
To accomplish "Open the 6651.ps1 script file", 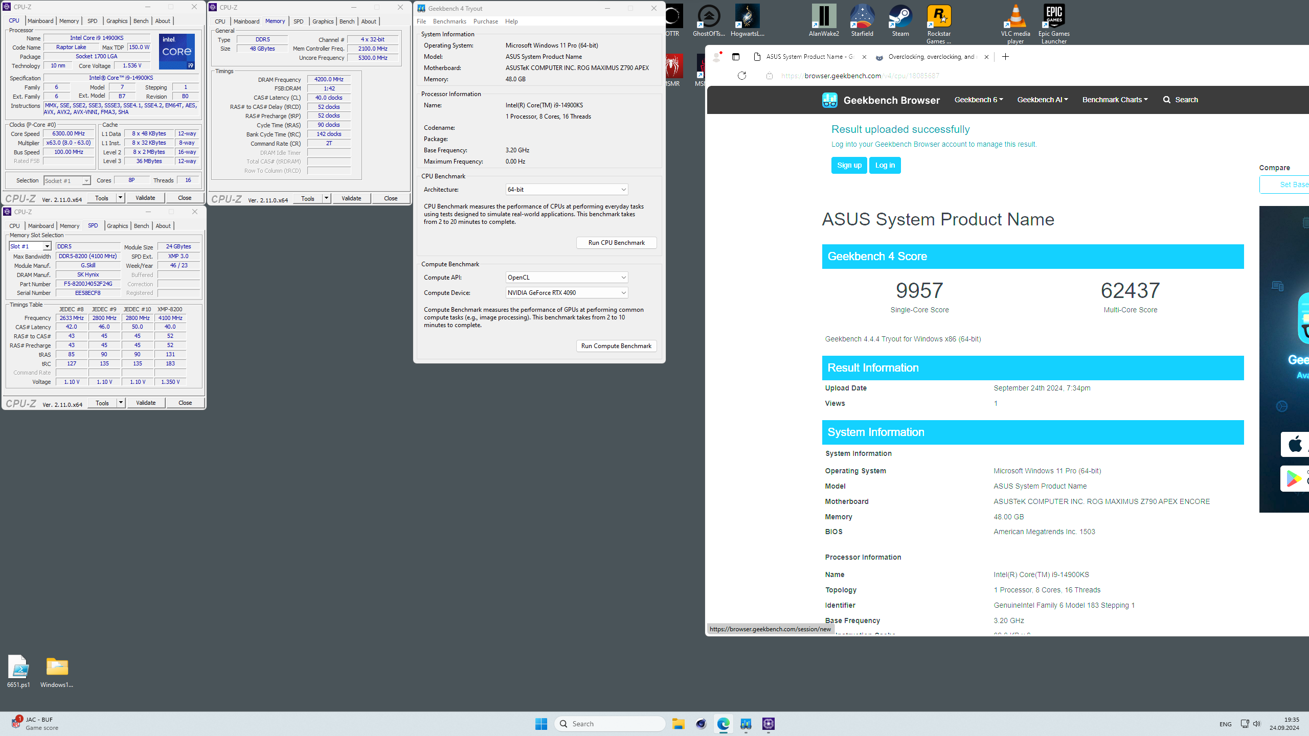I will (18, 671).
